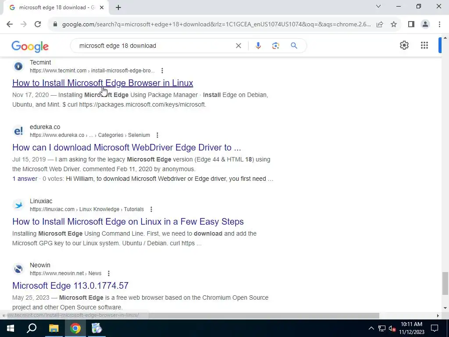Click the linuxiac.com breadcrumb URL
The height and width of the screenshot is (337, 449).
click(87, 209)
